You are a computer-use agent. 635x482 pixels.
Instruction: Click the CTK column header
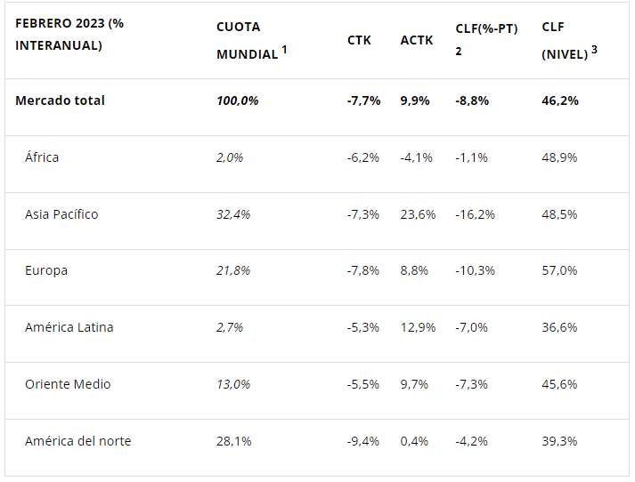359,40
